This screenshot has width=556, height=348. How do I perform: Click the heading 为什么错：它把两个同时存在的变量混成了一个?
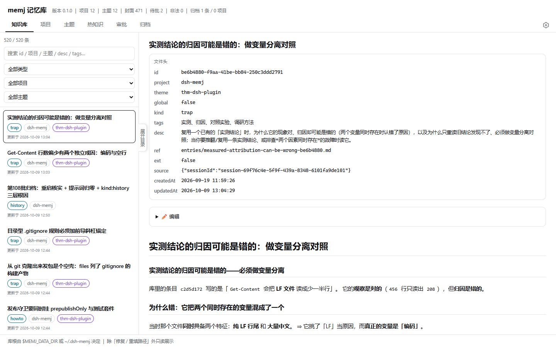pyautogui.click(x=217, y=307)
